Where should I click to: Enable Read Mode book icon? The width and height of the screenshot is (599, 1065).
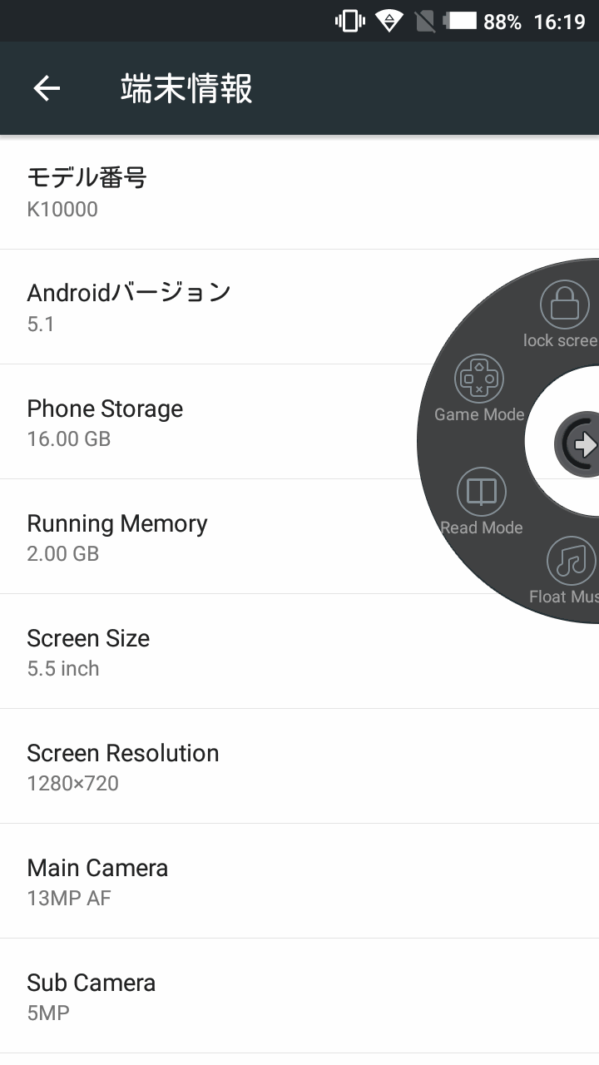(481, 492)
